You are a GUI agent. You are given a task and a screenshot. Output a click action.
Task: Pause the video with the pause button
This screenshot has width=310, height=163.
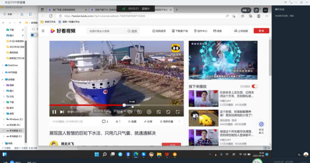click(x=54, y=112)
